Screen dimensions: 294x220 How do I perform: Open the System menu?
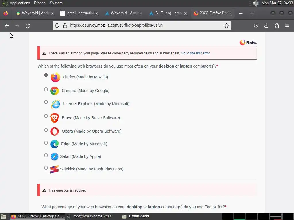click(56, 3)
